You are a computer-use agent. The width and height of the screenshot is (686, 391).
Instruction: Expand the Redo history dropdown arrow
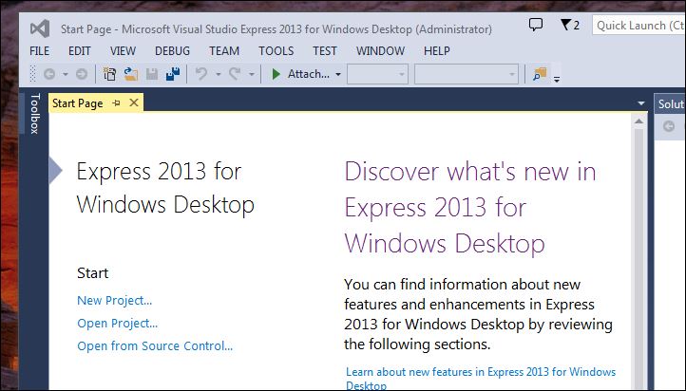click(251, 74)
